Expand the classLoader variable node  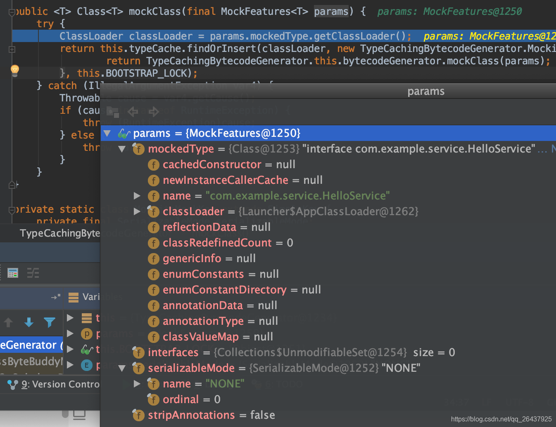coord(137,211)
